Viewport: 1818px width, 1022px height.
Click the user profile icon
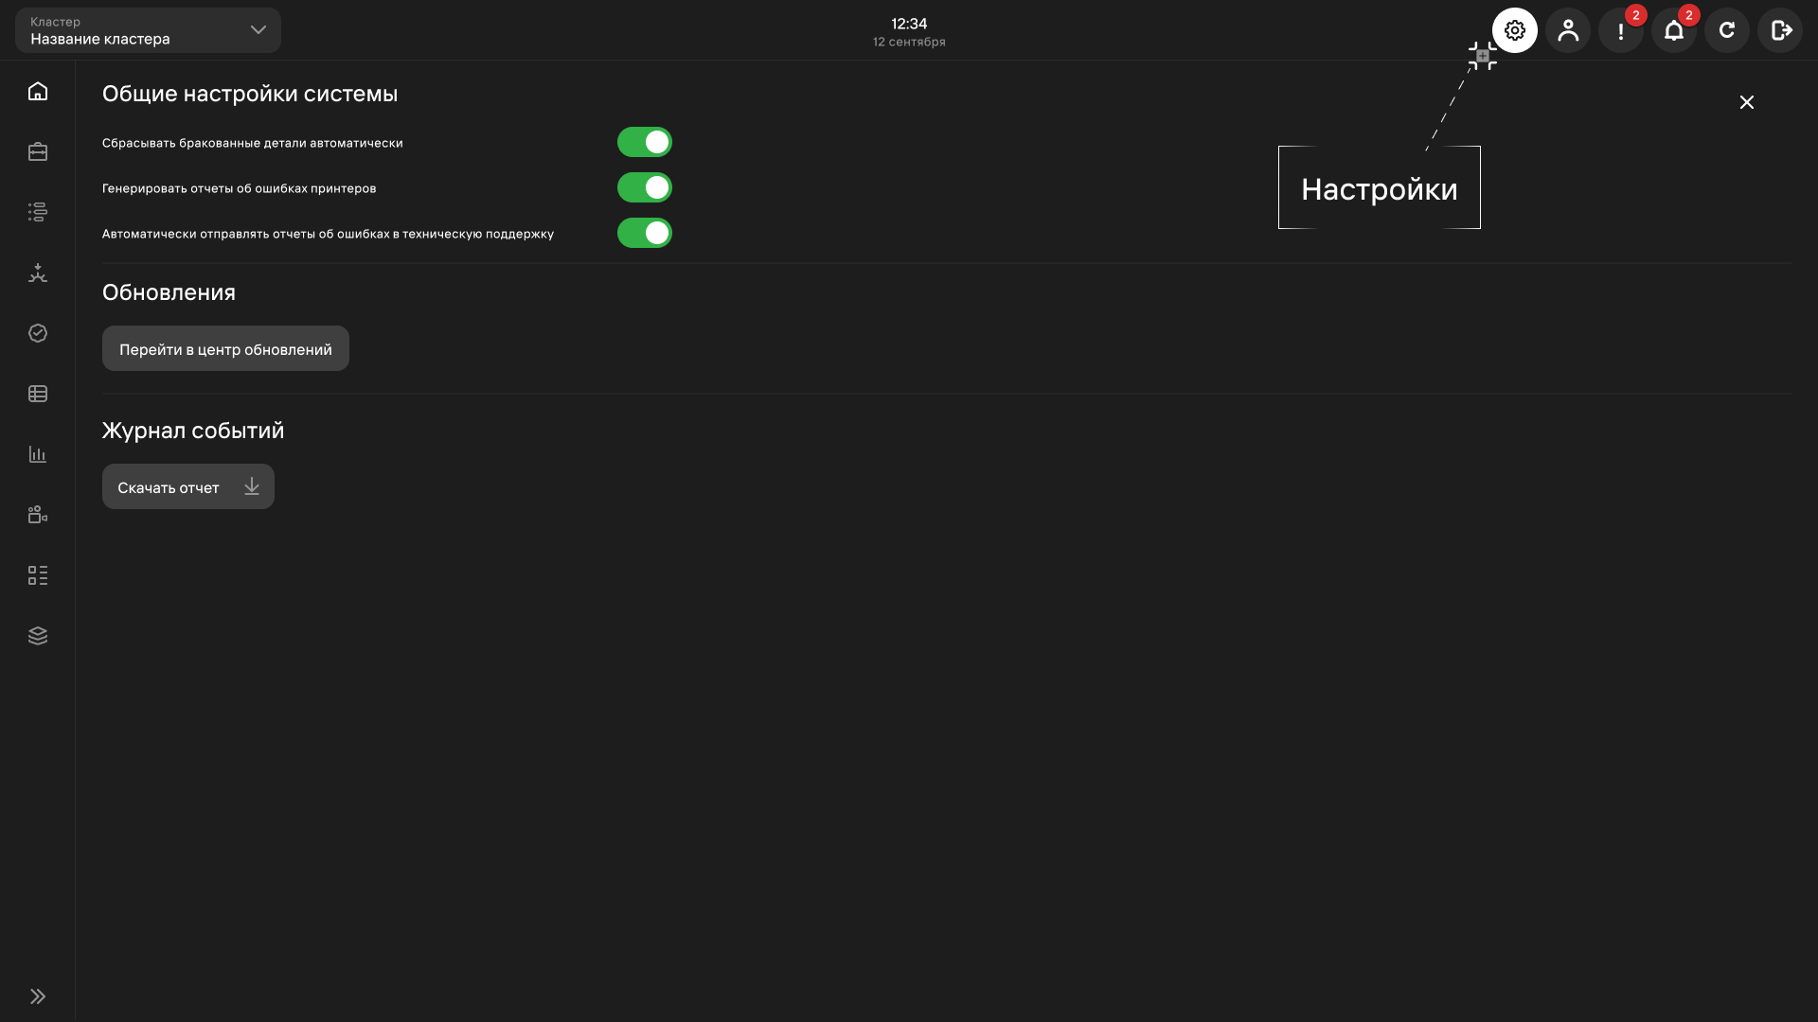[x=1568, y=30]
